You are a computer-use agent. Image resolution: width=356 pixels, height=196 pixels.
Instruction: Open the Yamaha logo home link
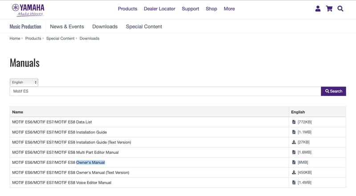(28, 10)
